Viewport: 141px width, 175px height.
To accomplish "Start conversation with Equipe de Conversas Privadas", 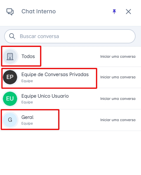I will click(118, 77).
